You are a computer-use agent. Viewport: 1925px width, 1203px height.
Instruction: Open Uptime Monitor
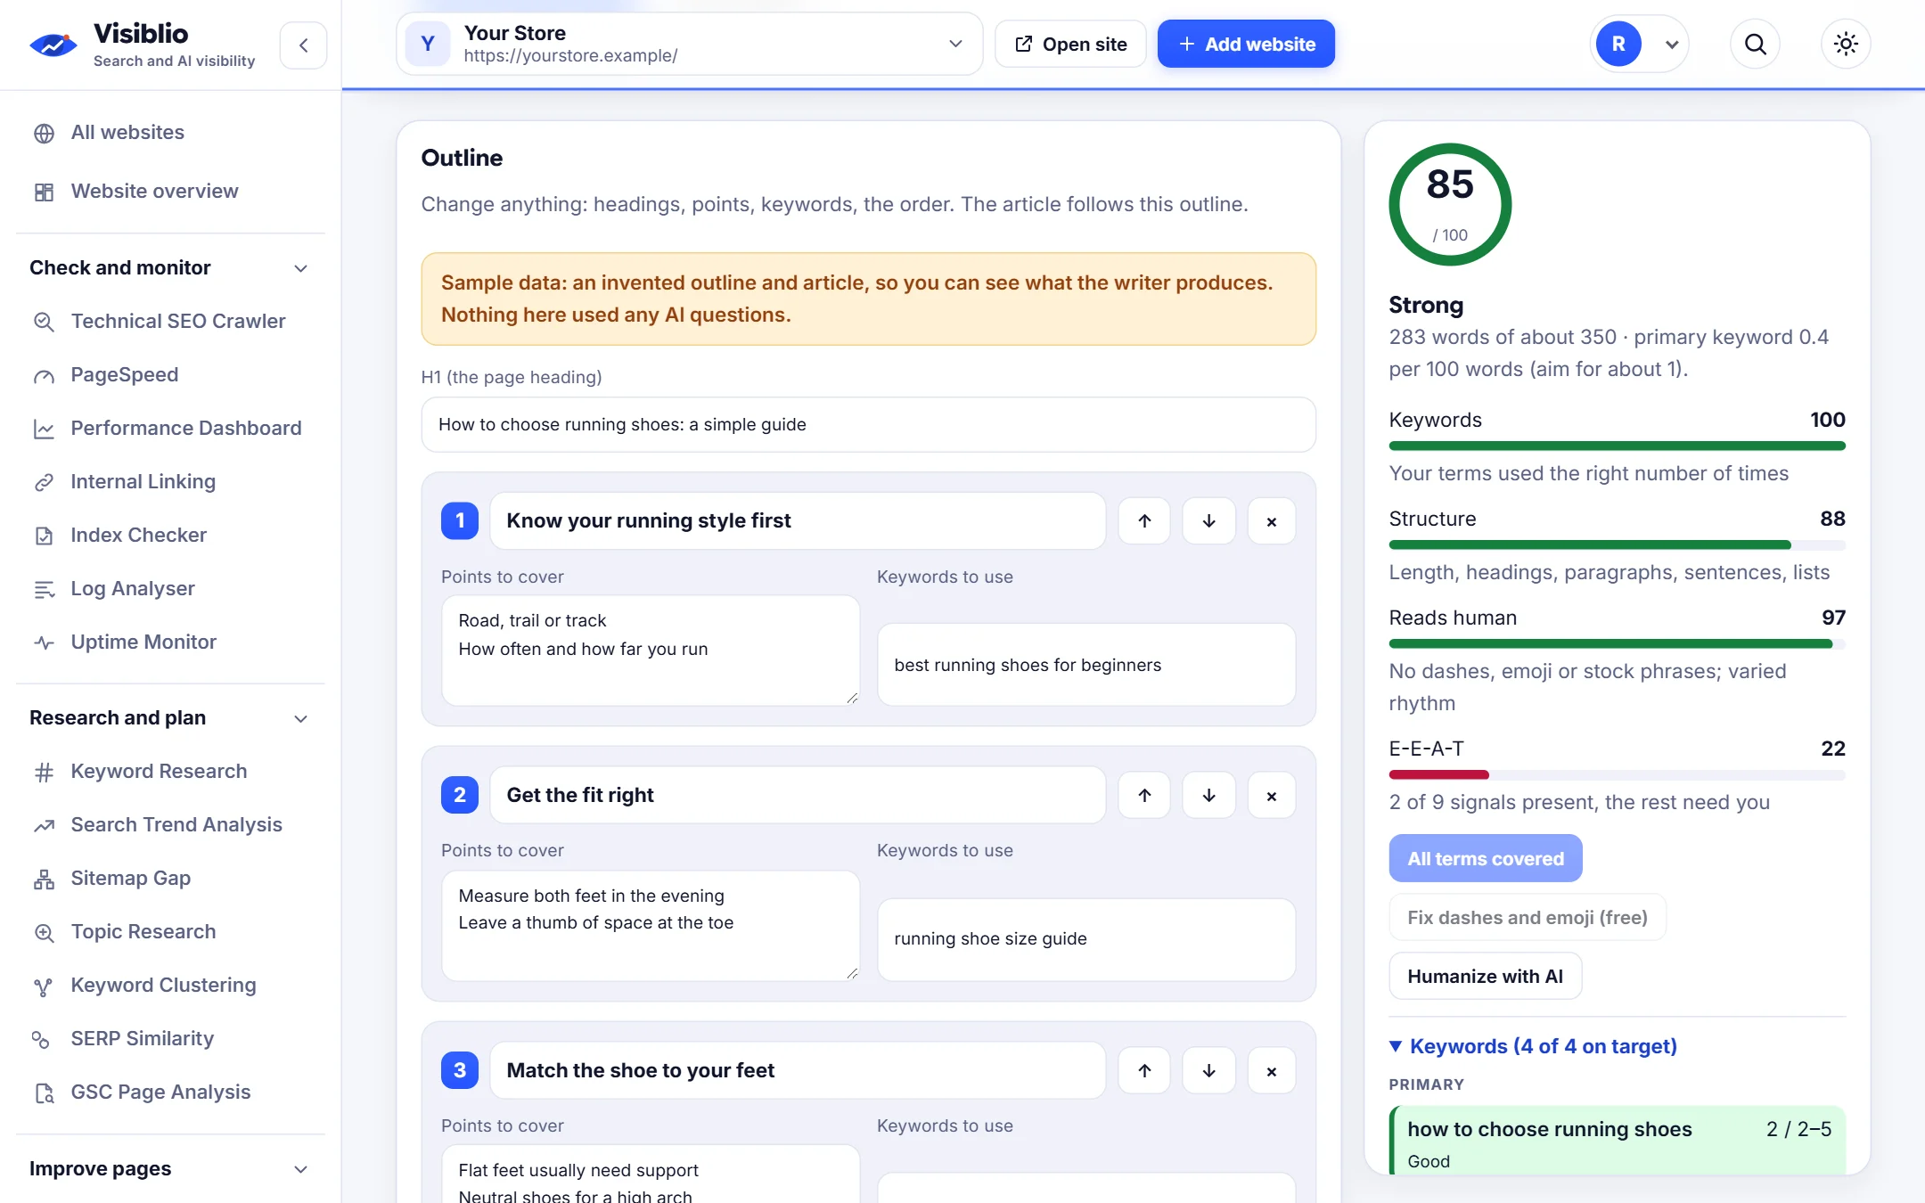coord(143,642)
